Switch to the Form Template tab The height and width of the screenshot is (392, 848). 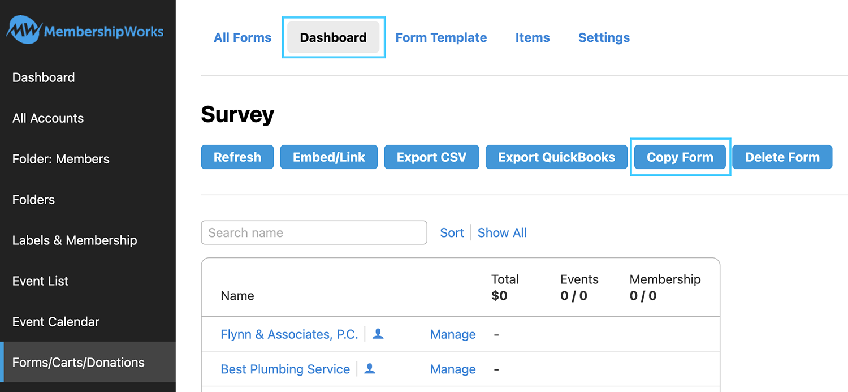point(441,38)
